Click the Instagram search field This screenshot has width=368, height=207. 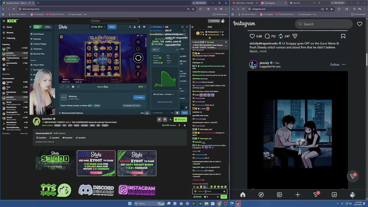coord(323,24)
